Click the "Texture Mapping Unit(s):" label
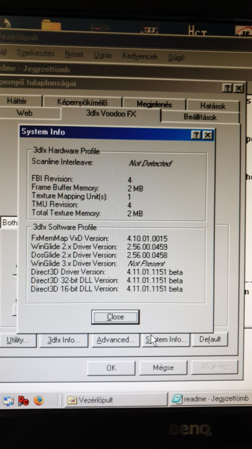 coord(69,196)
